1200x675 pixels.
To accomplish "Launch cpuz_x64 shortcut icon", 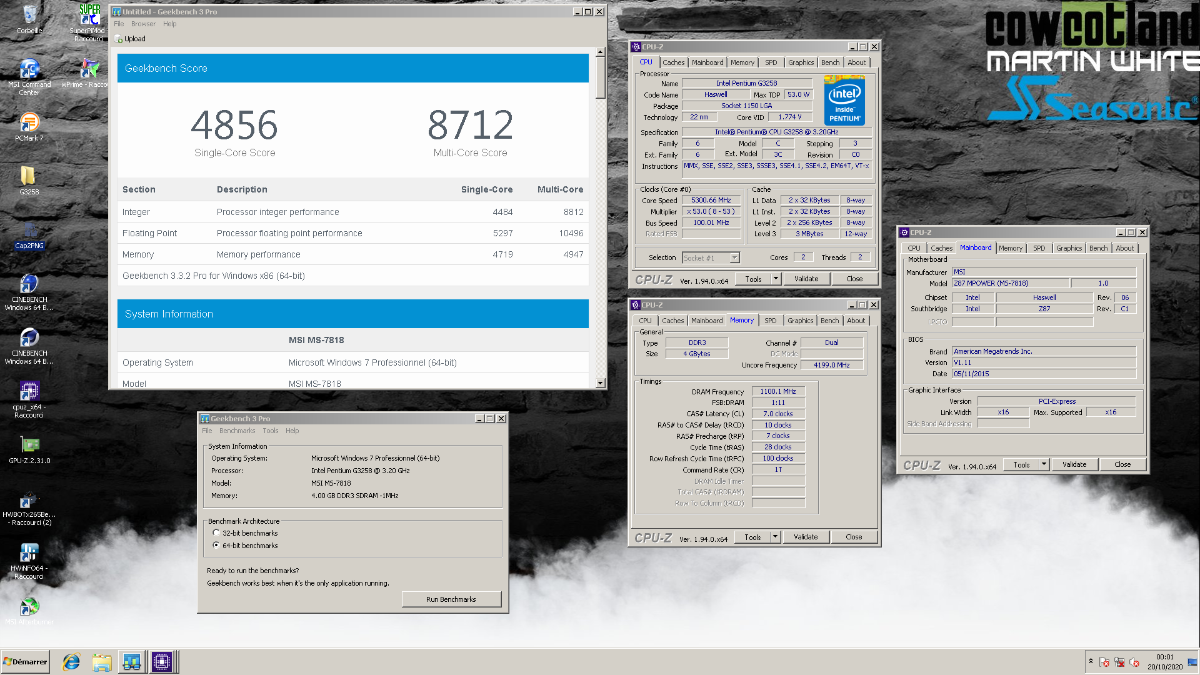I will pos(29,399).
